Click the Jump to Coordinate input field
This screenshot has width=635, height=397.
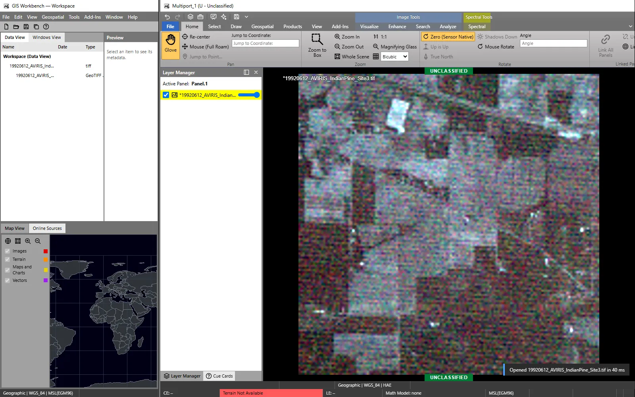(265, 43)
